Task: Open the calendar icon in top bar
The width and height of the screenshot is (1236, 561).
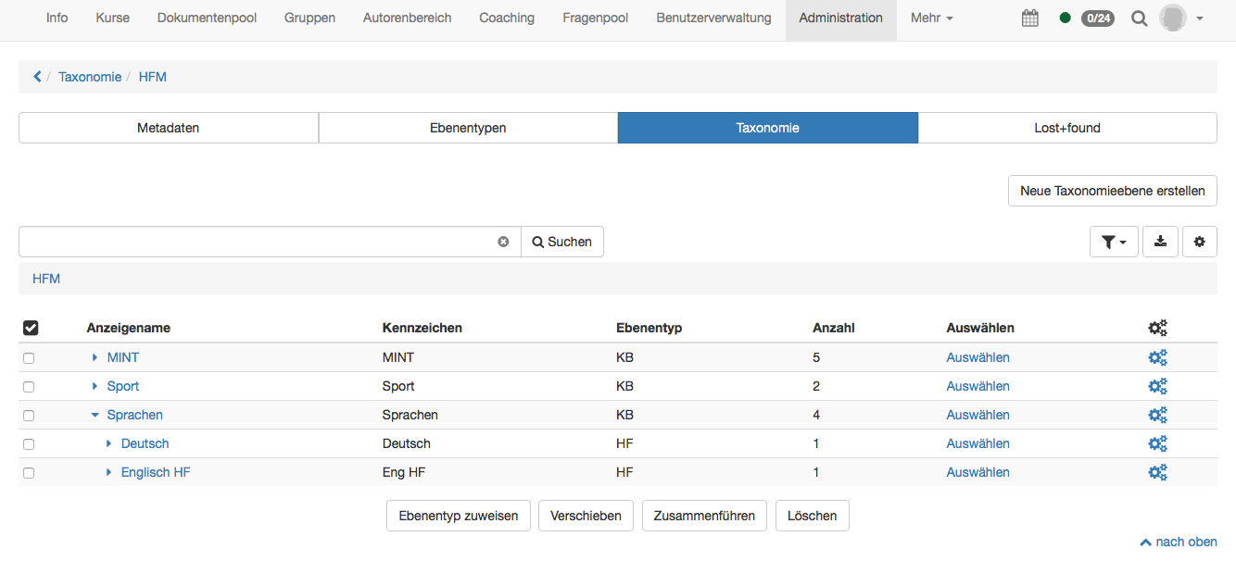Action: [x=1029, y=19]
